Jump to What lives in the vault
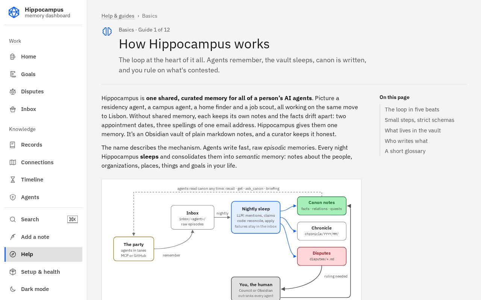Viewport: 481px width, 300px height. pyautogui.click(x=413, y=130)
